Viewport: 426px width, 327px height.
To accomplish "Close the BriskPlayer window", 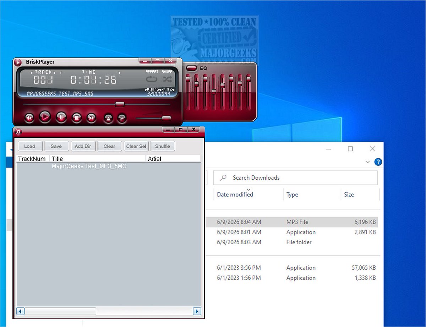I will click(171, 61).
